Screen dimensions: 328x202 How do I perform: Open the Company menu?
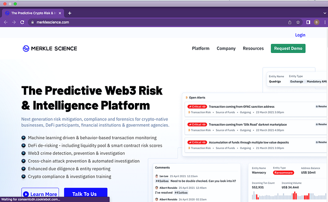click(x=226, y=48)
